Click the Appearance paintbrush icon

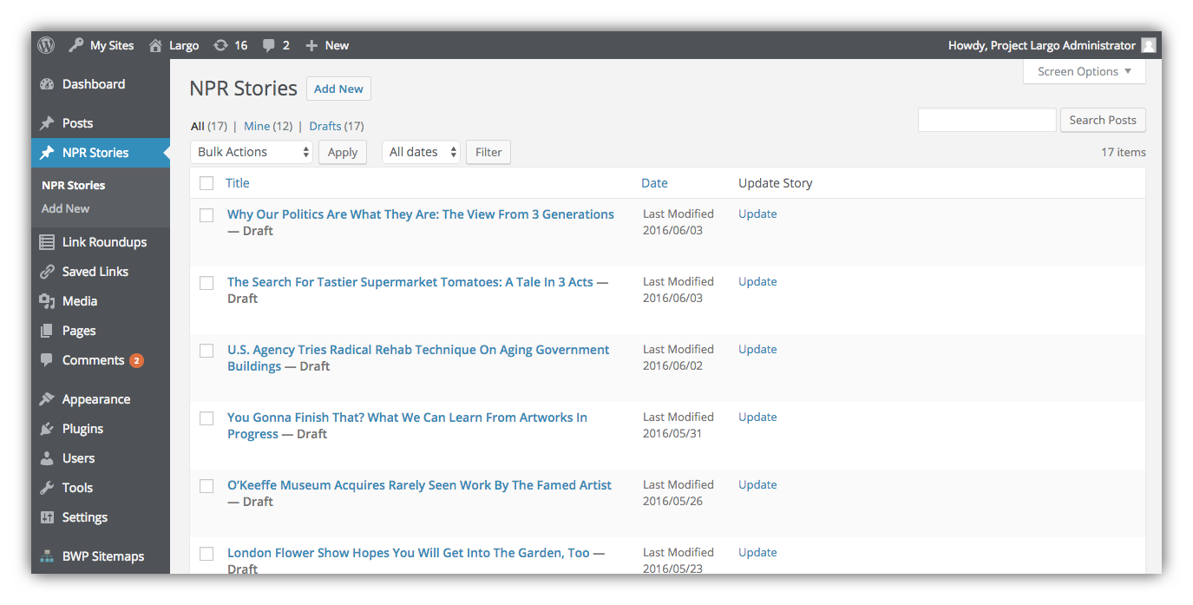(47, 399)
